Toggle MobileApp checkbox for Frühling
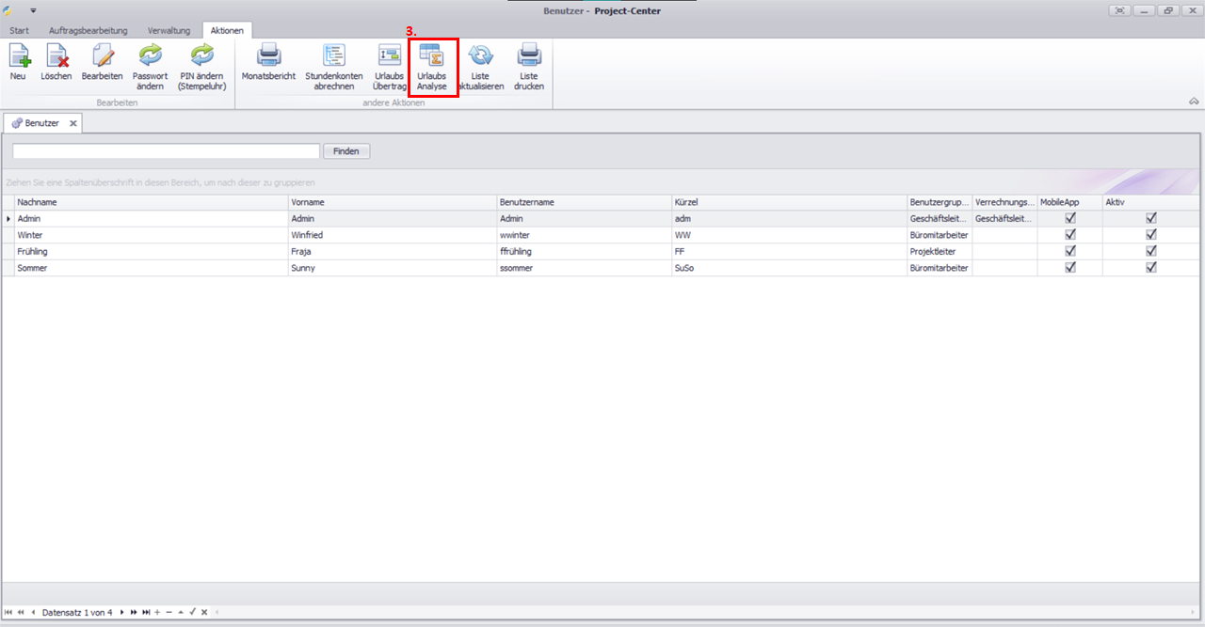Image resolution: width=1205 pixels, height=627 pixels. point(1069,252)
